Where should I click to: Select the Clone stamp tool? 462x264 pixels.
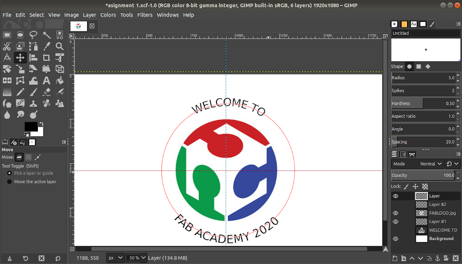click(x=33, y=103)
